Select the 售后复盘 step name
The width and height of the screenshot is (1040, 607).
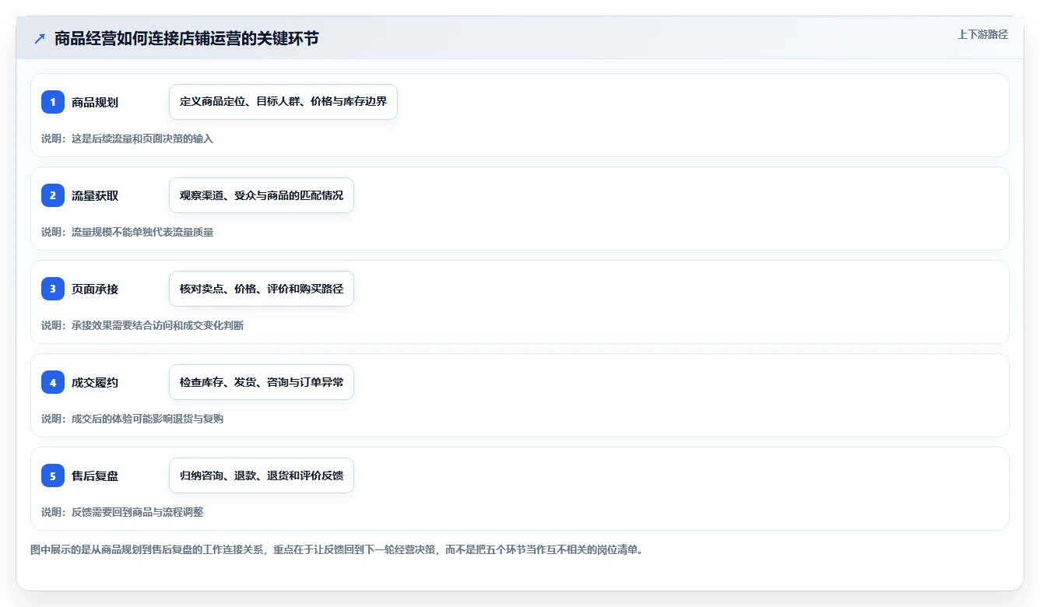(x=95, y=475)
